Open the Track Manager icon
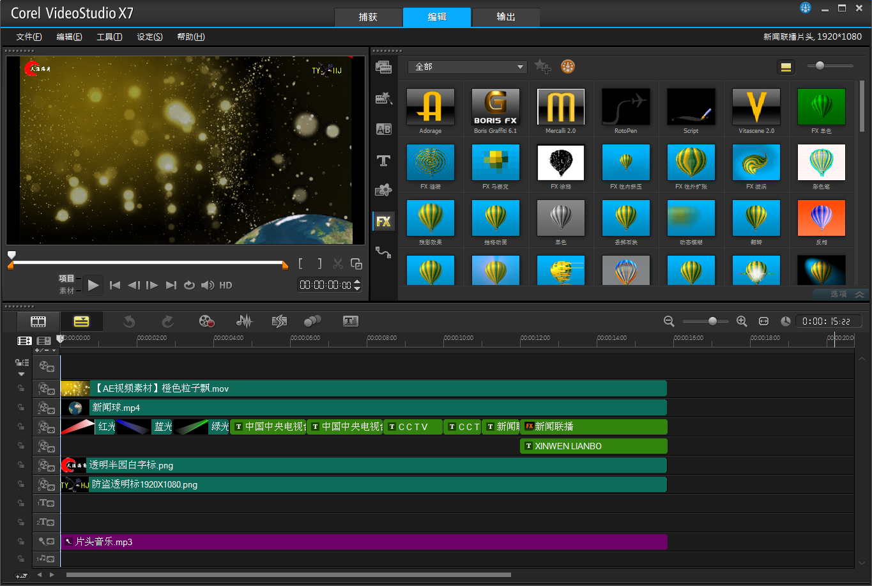The width and height of the screenshot is (872, 586). coord(43,341)
